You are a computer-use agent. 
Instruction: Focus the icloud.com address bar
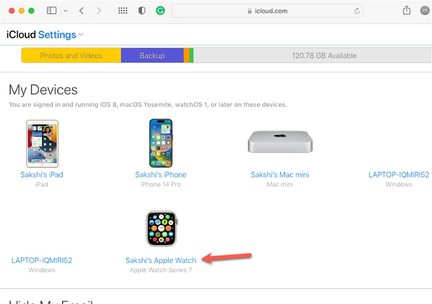tap(267, 11)
